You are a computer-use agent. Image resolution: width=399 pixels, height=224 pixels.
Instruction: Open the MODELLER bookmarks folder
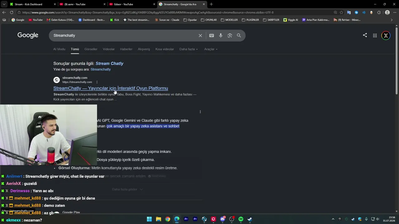click(229, 20)
